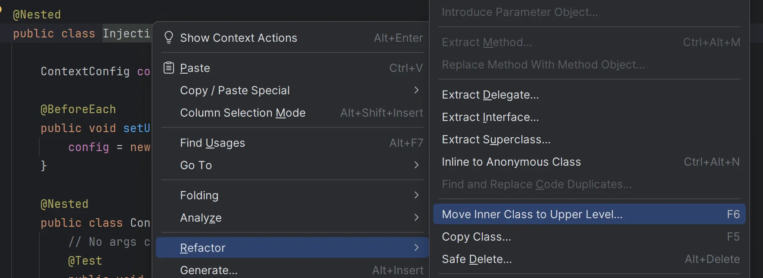Expand the Folding submenu arrow
The image size is (763, 278).
[x=416, y=195]
